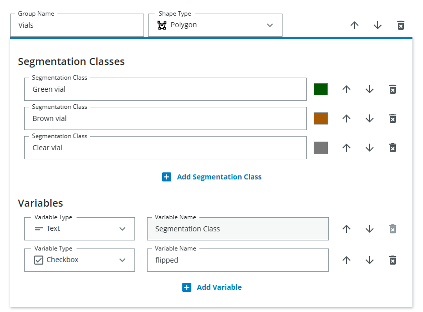Move the Clear vial class down
The image size is (423, 312).
click(x=370, y=148)
